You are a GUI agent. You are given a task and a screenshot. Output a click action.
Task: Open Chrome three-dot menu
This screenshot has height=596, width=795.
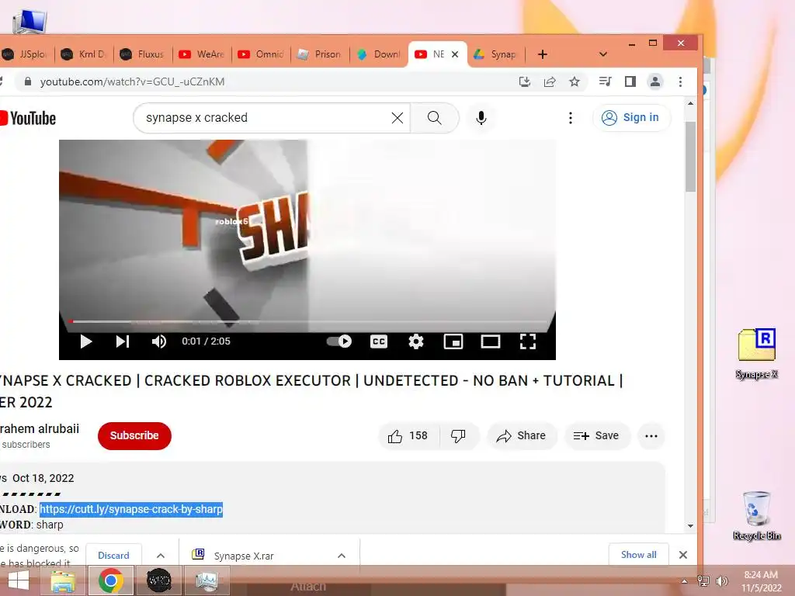click(x=680, y=81)
